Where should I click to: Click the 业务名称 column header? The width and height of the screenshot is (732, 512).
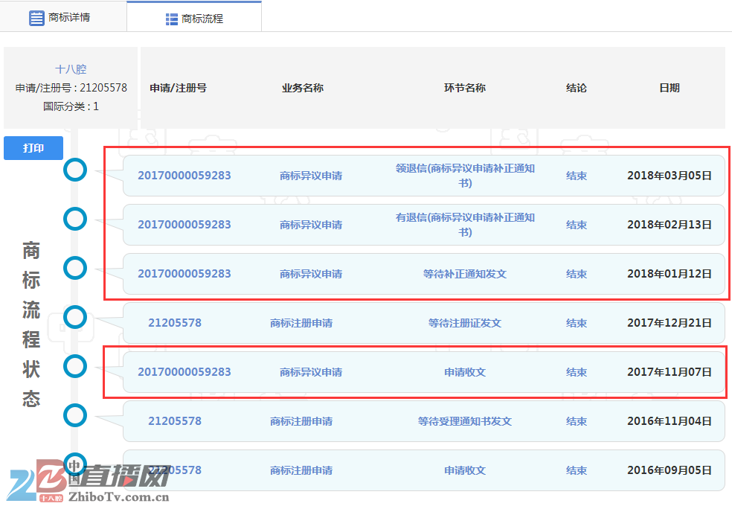click(302, 87)
